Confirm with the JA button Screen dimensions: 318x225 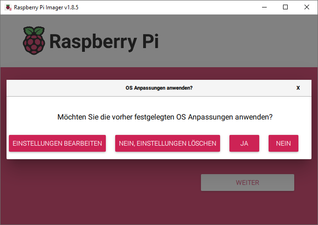(x=244, y=143)
